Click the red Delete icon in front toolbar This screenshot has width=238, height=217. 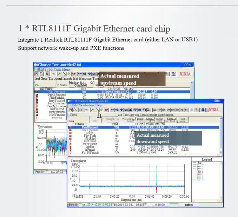click(106, 110)
